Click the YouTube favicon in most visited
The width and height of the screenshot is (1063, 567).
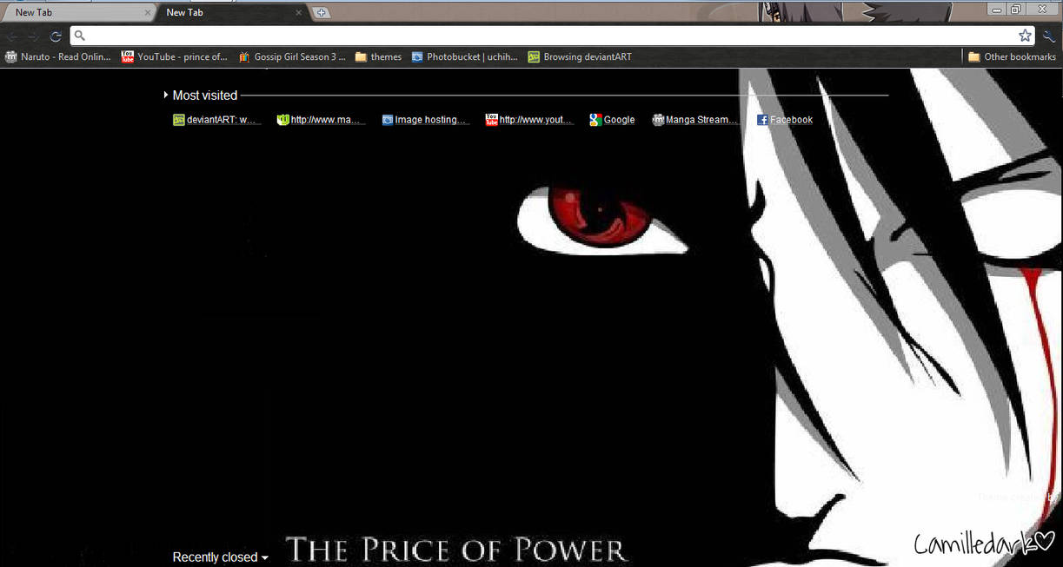click(491, 120)
